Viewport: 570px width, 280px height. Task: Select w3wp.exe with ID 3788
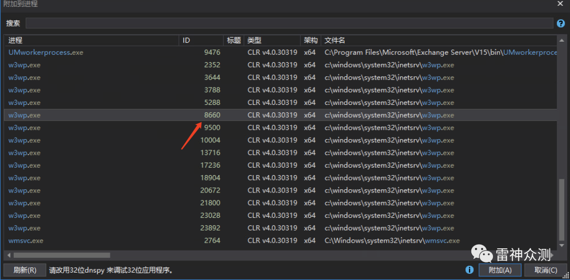pos(280,90)
